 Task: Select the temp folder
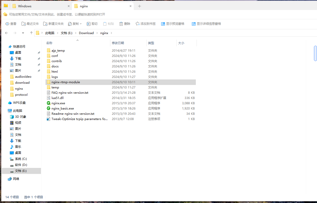121,87
